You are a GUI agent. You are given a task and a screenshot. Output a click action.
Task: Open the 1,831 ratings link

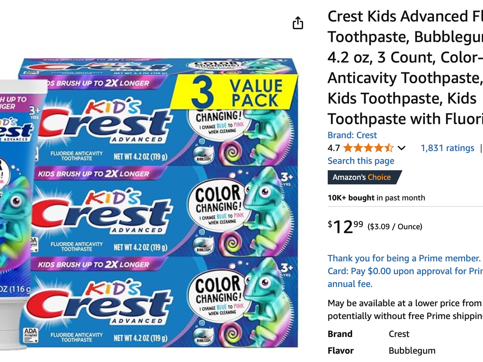pyautogui.click(x=447, y=148)
